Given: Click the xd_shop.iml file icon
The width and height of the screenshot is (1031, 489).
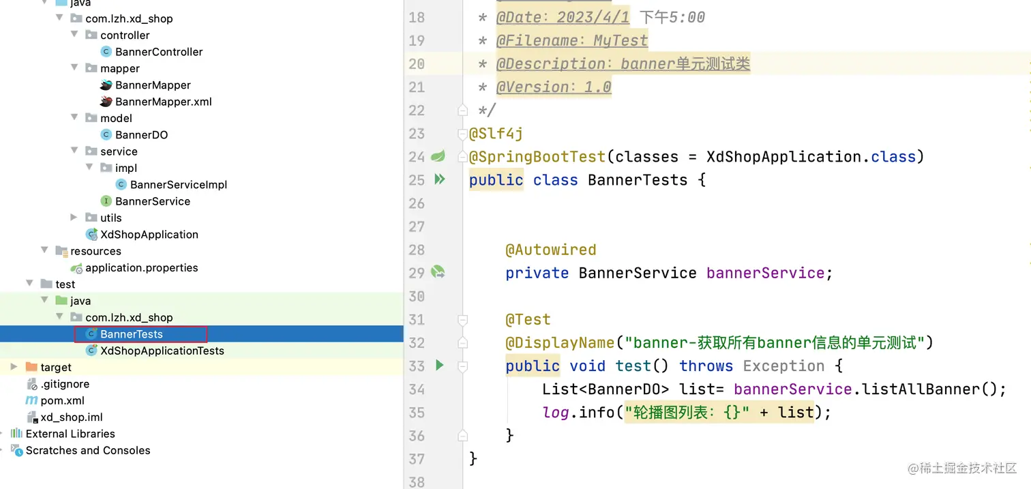Looking at the screenshot, I should (31, 417).
